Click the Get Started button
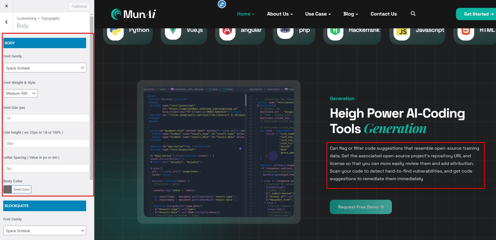This screenshot has height=240, width=496. click(476, 14)
